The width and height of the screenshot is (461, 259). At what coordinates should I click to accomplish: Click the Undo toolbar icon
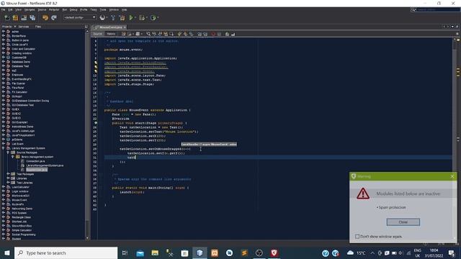point(45,18)
